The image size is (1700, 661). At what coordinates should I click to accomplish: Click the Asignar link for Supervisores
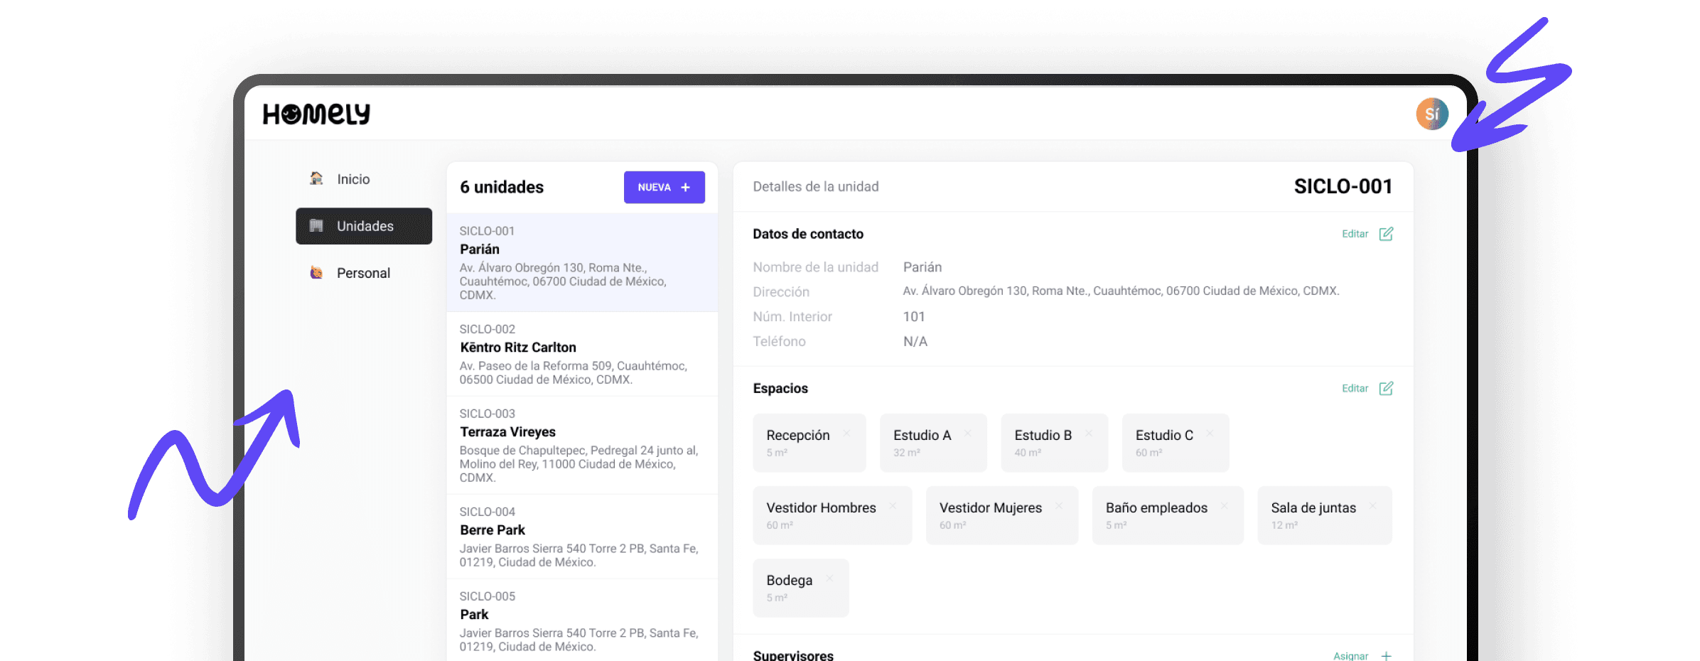(x=1350, y=655)
